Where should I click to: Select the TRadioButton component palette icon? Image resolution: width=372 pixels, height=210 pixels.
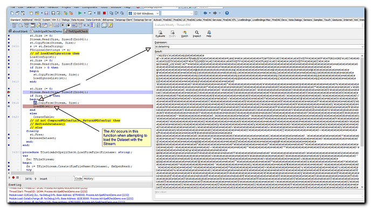(68, 25)
